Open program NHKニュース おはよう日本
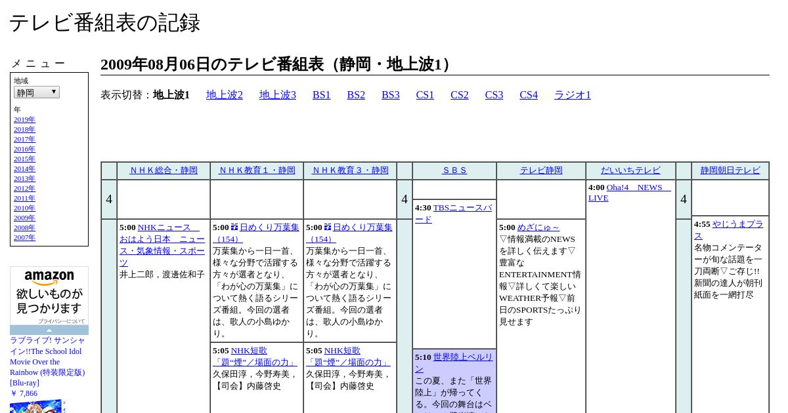The width and height of the screenshot is (788, 413). pyautogui.click(x=162, y=245)
